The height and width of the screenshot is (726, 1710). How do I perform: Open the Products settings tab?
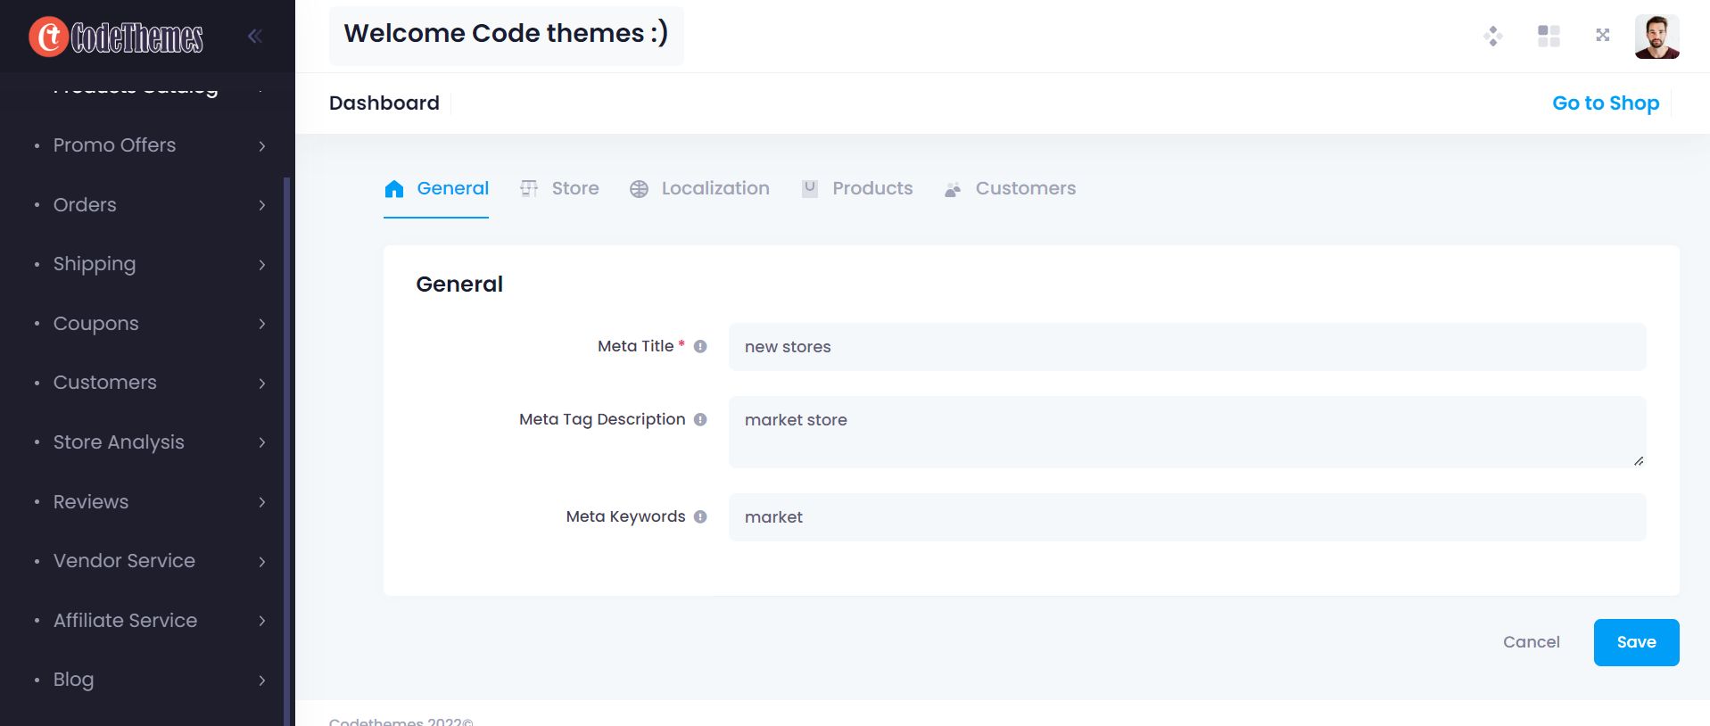[857, 188]
